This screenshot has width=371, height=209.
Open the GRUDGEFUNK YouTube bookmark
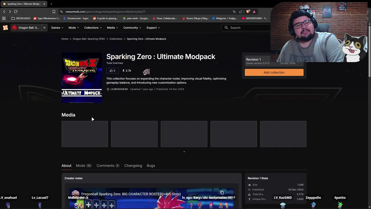click(x=254, y=18)
